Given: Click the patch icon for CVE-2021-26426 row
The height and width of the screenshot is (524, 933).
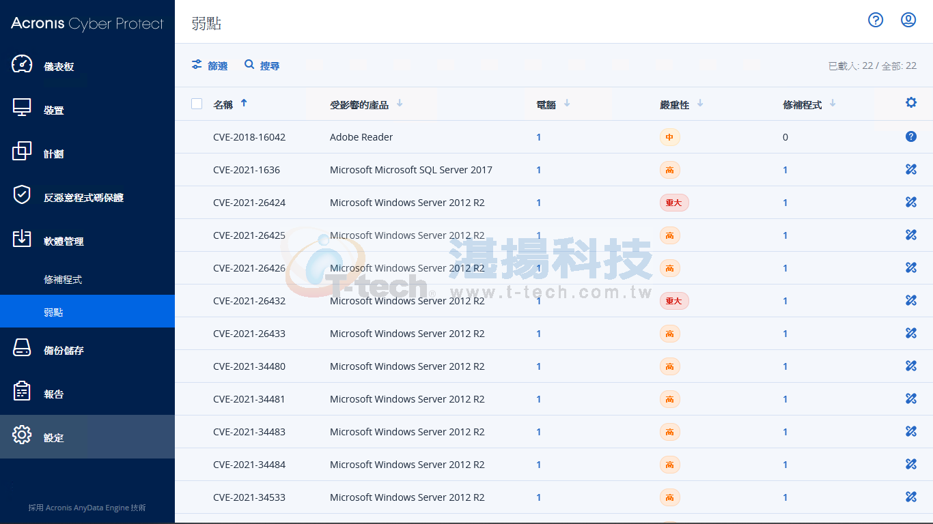Looking at the screenshot, I should pyautogui.click(x=911, y=268).
